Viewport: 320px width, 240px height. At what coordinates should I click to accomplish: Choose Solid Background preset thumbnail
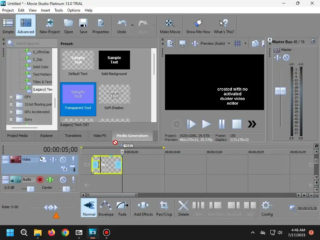click(x=114, y=60)
